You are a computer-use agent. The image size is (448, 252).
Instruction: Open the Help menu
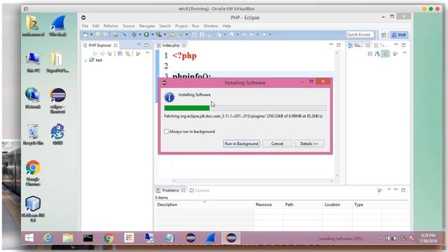(x=227, y=26)
